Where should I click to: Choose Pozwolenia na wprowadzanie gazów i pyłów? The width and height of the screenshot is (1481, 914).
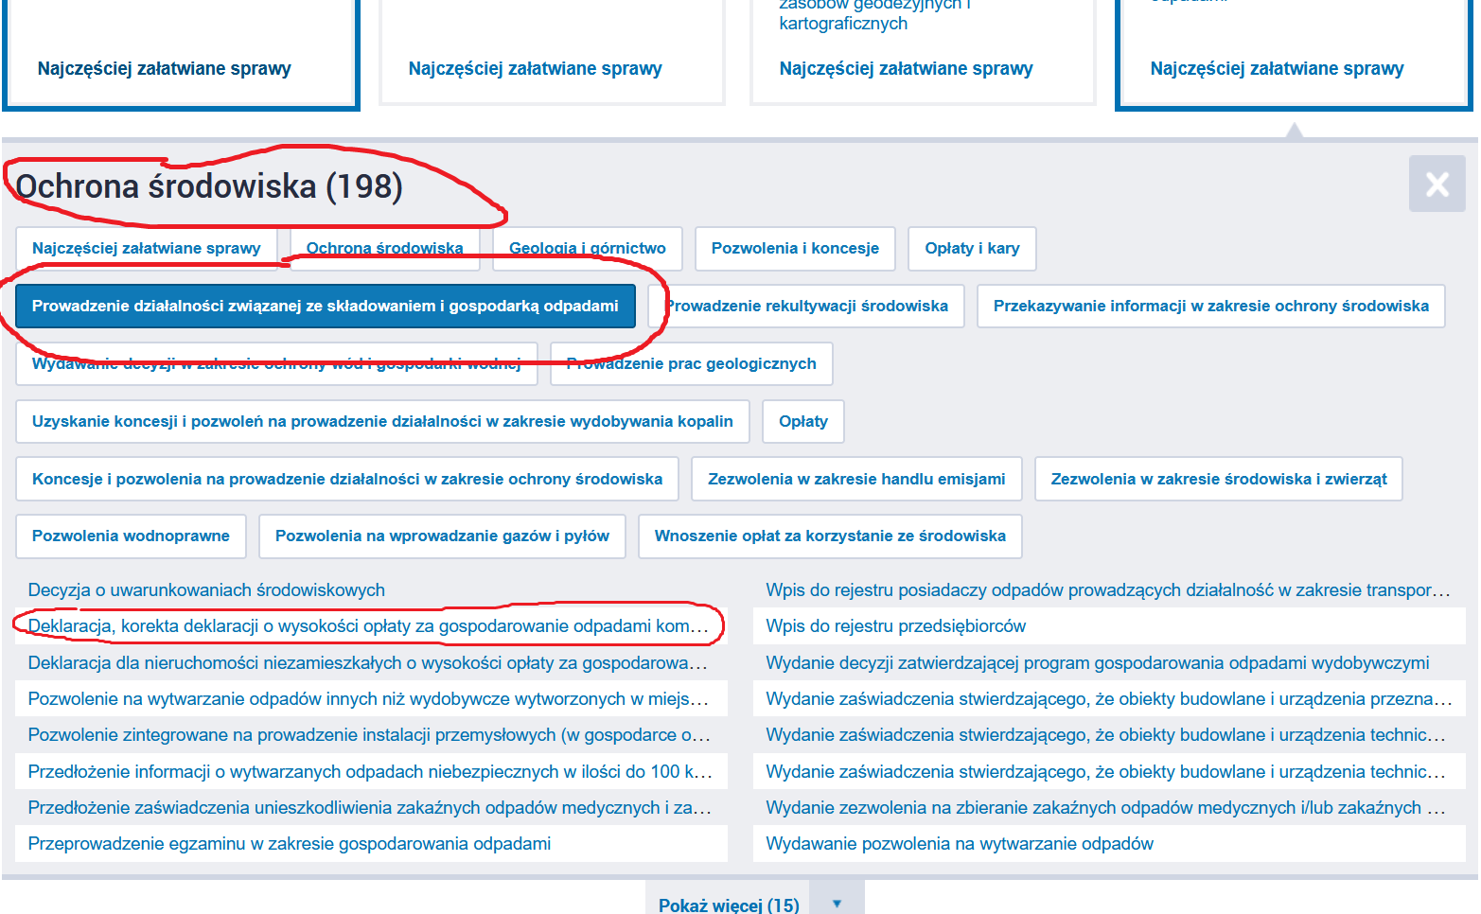click(442, 536)
